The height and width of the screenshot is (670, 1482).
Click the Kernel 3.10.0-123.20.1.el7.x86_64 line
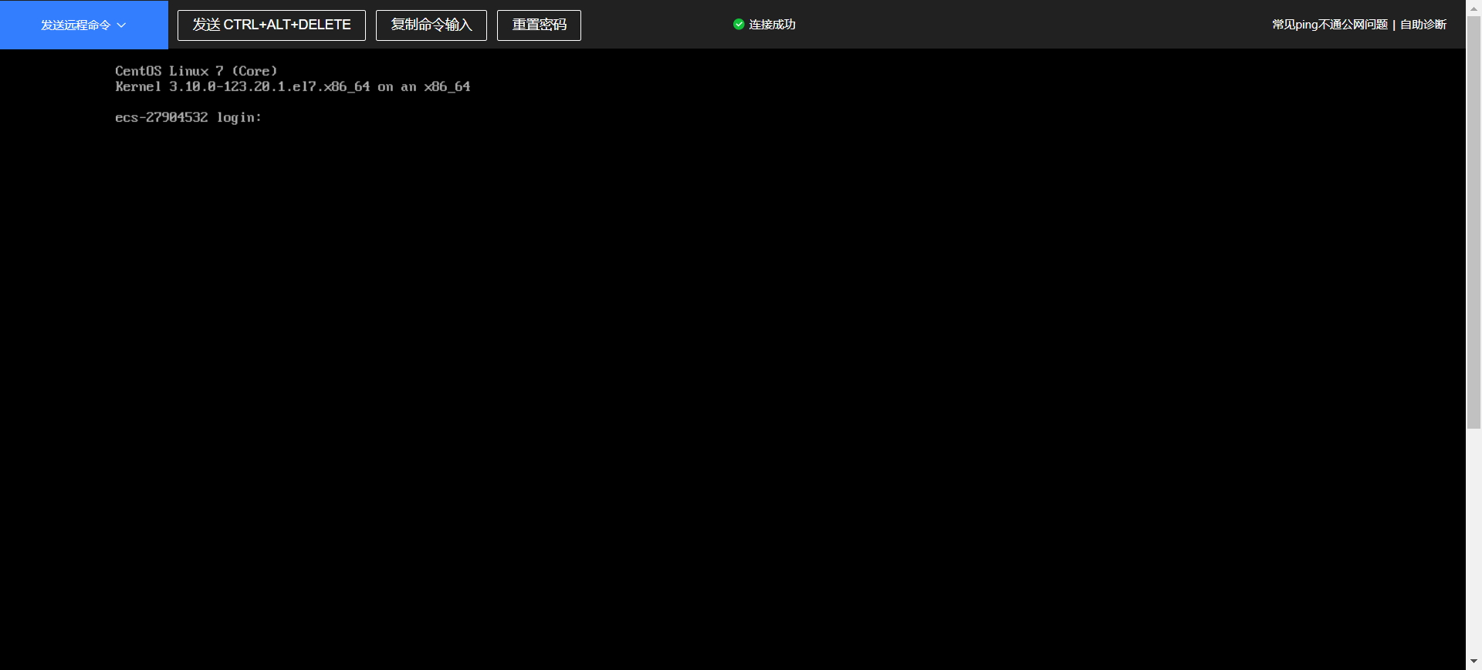293,86
